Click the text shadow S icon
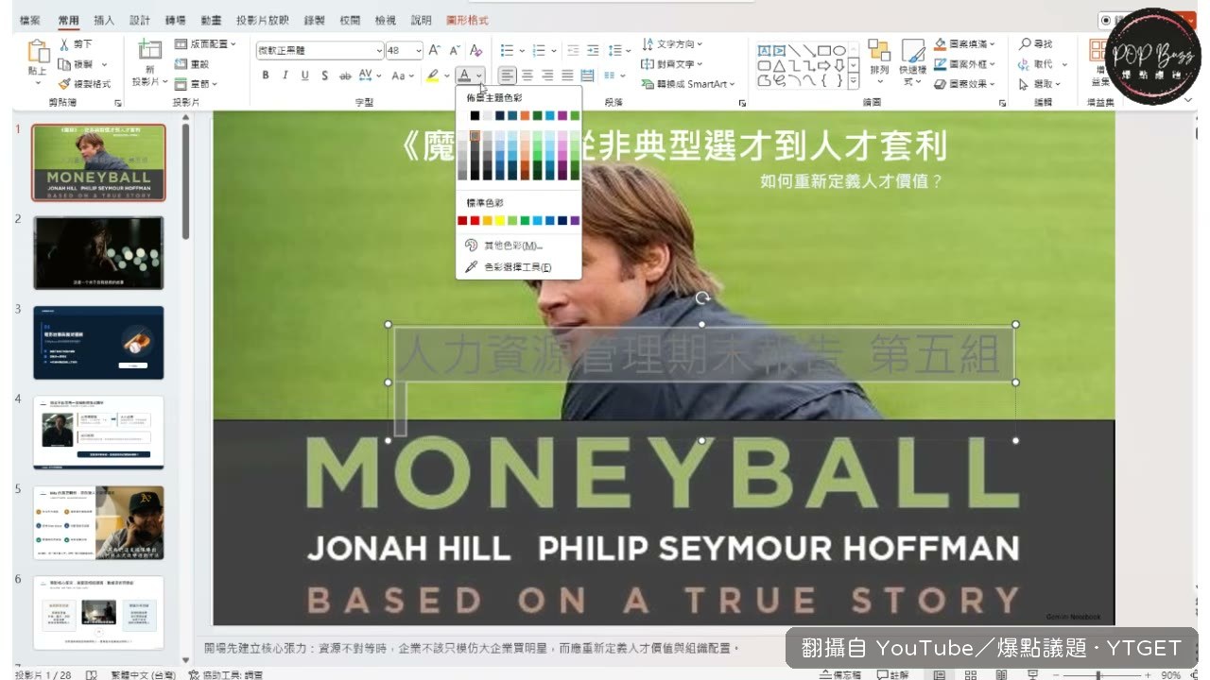 coord(324,76)
